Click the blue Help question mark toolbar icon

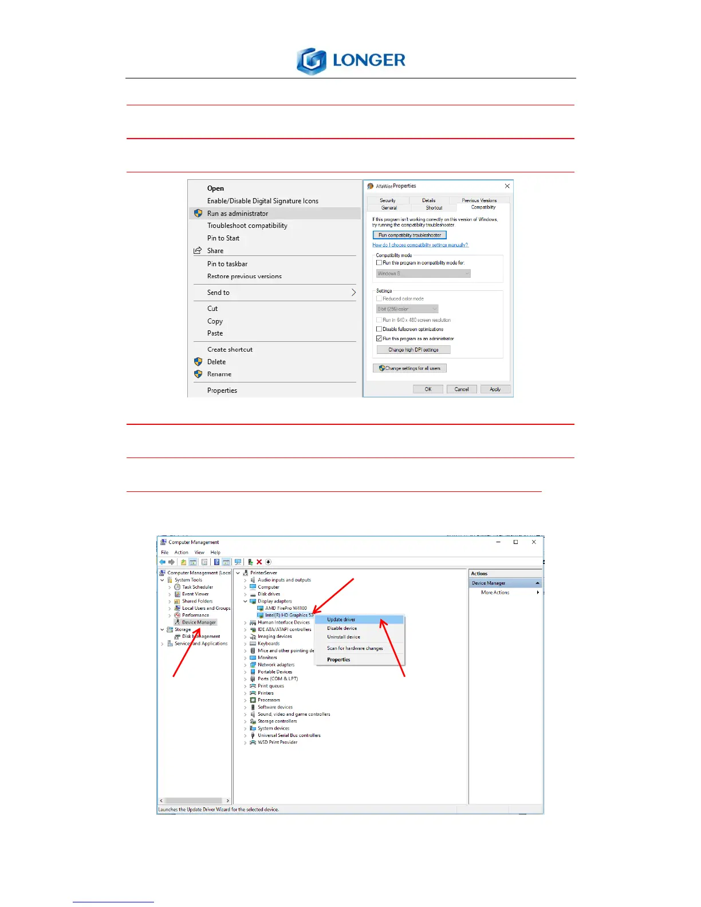[216, 562]
